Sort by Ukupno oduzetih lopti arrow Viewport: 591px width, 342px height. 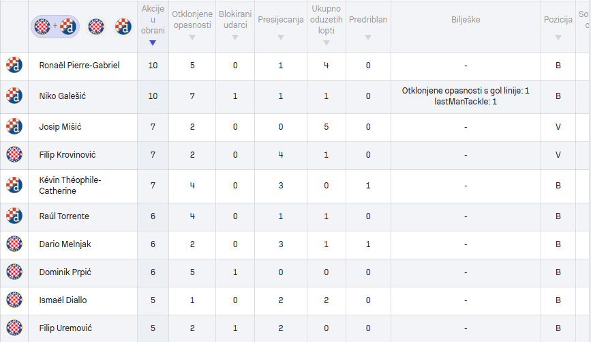[327, 43]
